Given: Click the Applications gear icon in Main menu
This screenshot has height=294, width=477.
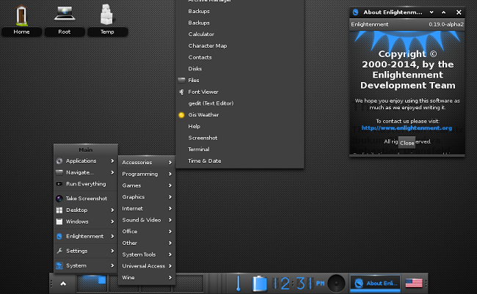Looking at the screenshot, I should (x=59, y=161).
